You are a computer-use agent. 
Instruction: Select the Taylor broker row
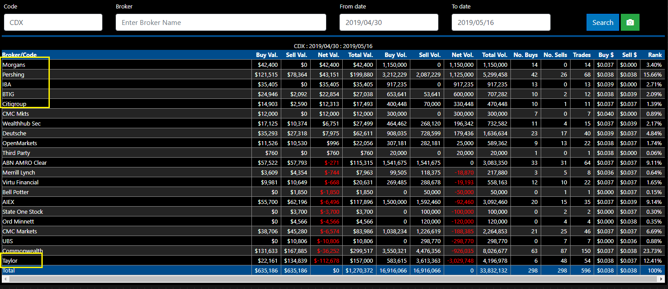pos(332,261)
